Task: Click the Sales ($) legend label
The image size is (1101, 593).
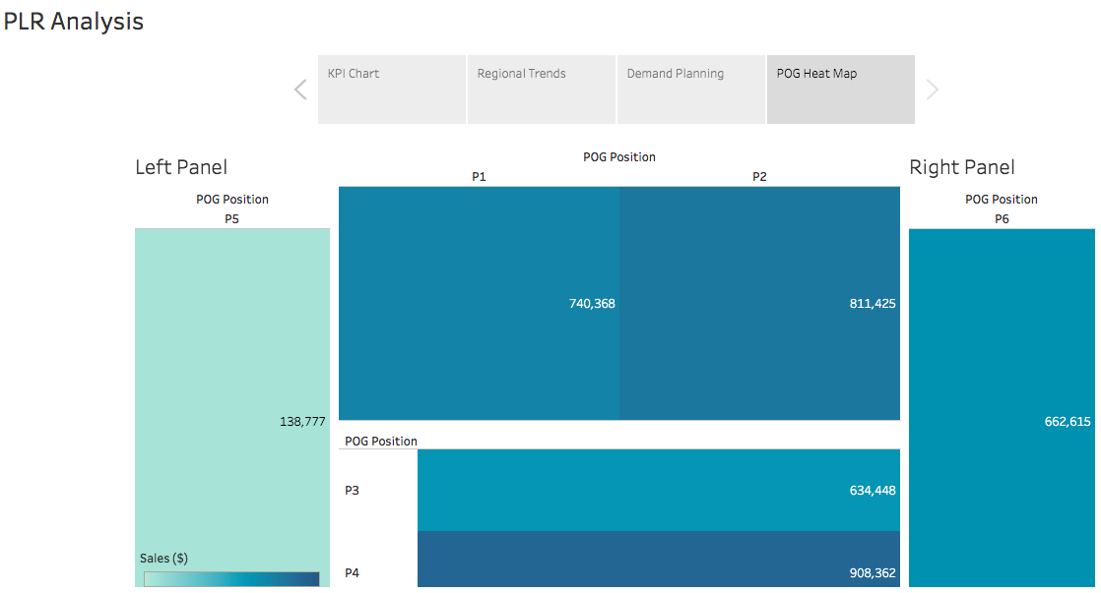Action: [x=163, y=558]
